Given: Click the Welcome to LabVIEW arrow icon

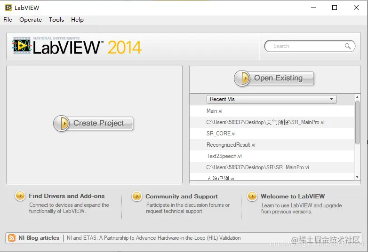Looking at the screenshot, I should (x=252, y=196).
